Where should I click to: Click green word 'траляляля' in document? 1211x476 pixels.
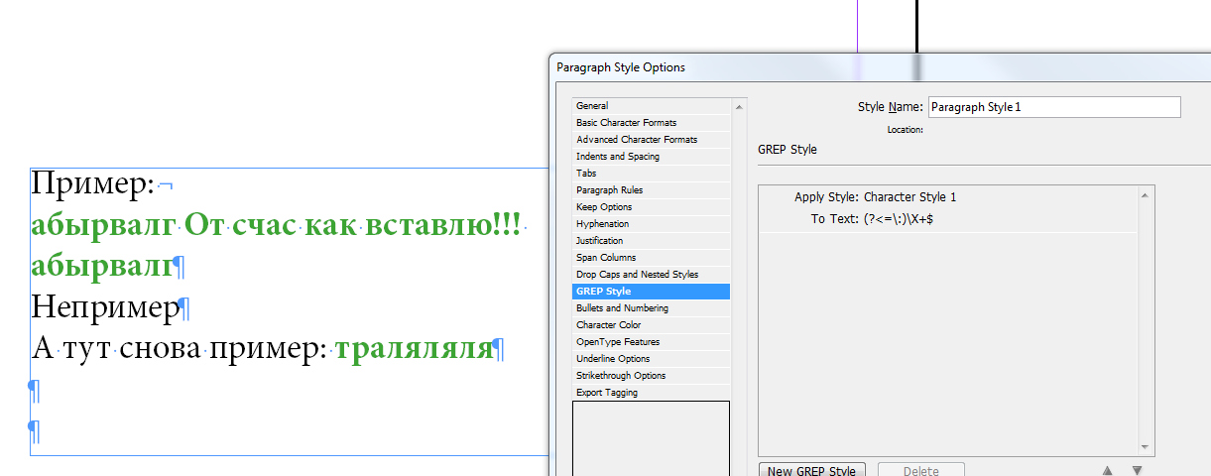click(x=414, y=349)
